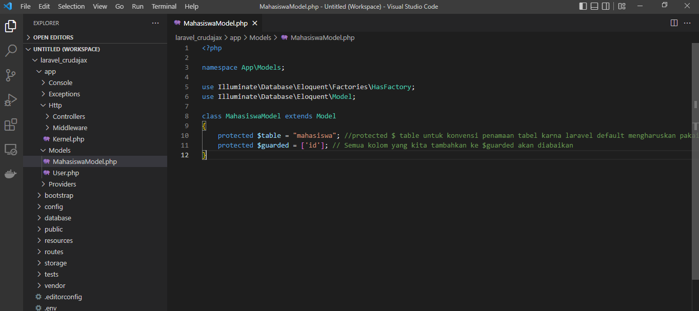
Task: Click the Split Editor icon
Action: 673,23
